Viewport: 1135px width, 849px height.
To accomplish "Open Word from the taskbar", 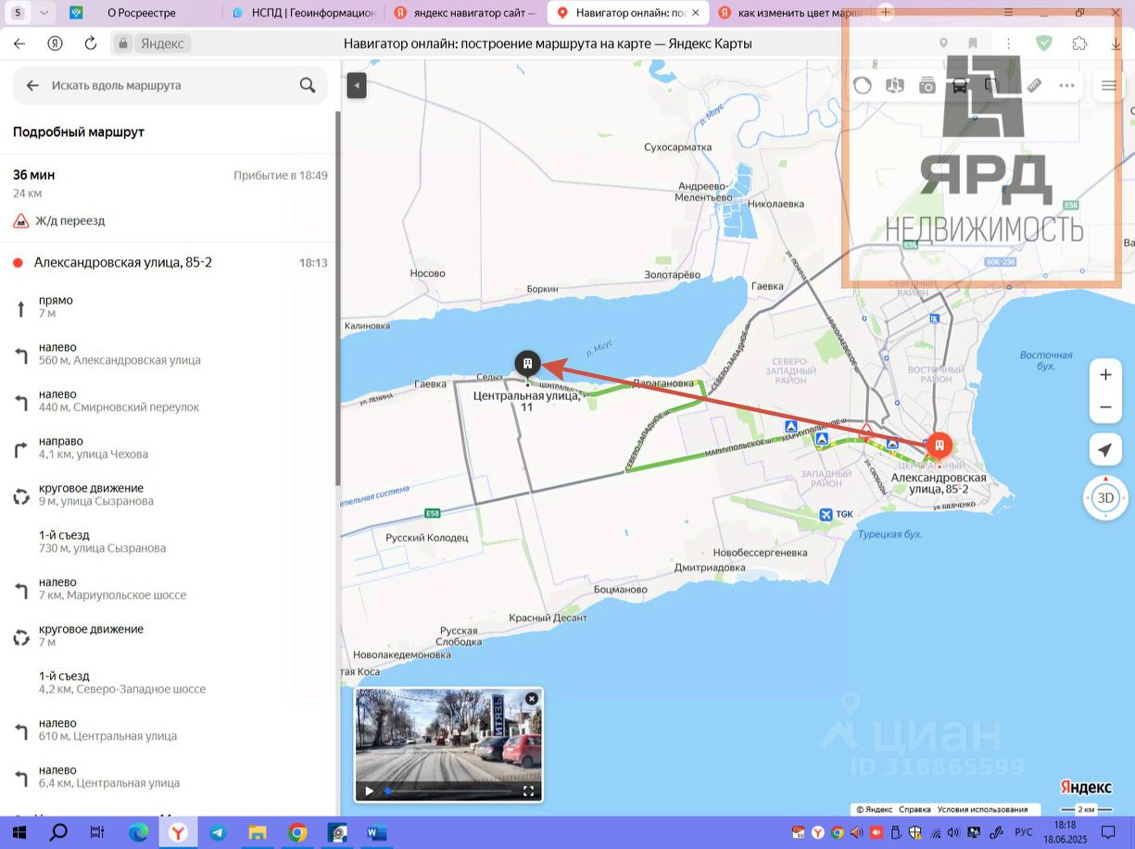I will tap(376, 832).
